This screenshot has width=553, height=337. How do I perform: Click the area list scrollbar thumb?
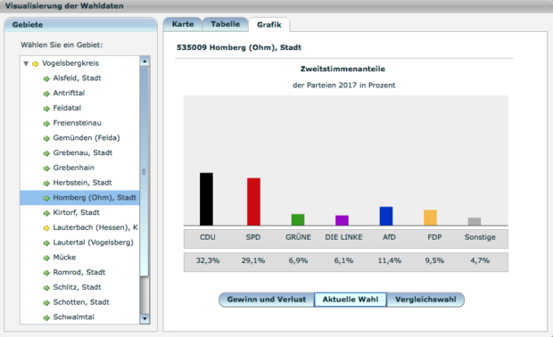(144, 171)
